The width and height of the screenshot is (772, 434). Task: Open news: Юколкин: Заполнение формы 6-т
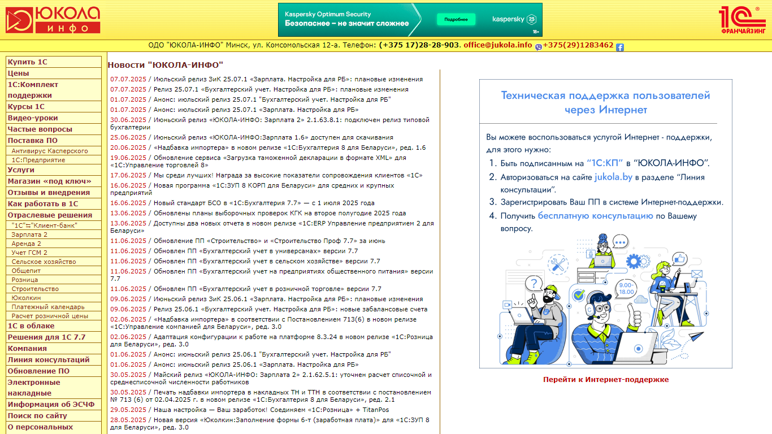(270, 424)
